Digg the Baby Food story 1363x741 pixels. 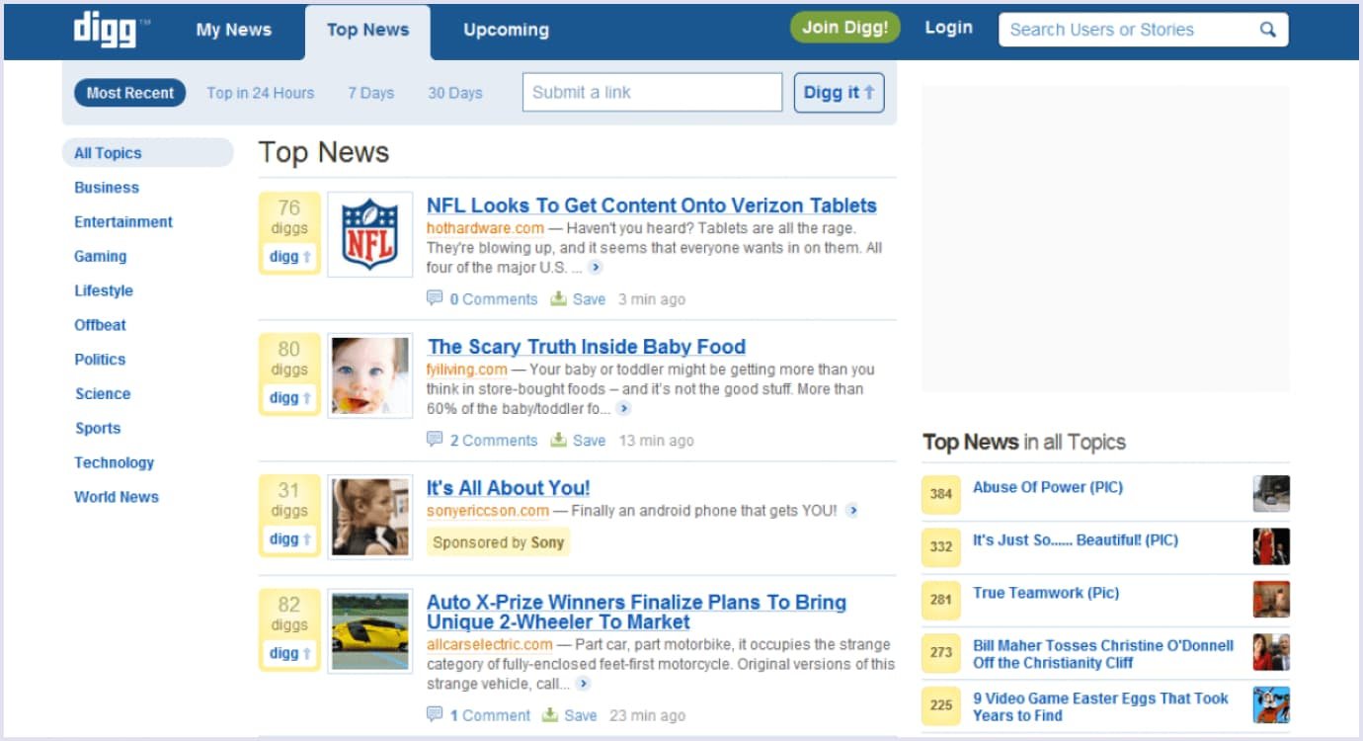click(x=289, y=398)
